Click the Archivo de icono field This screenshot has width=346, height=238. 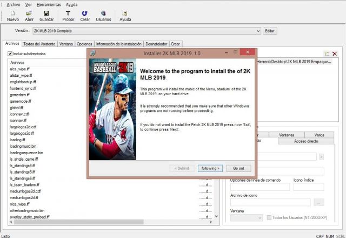270,202
